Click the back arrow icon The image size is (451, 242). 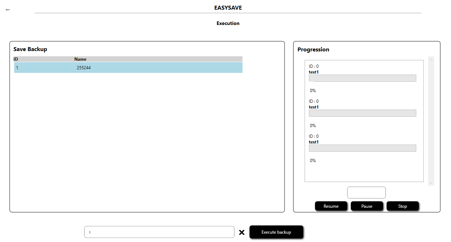tap(8, 10)
